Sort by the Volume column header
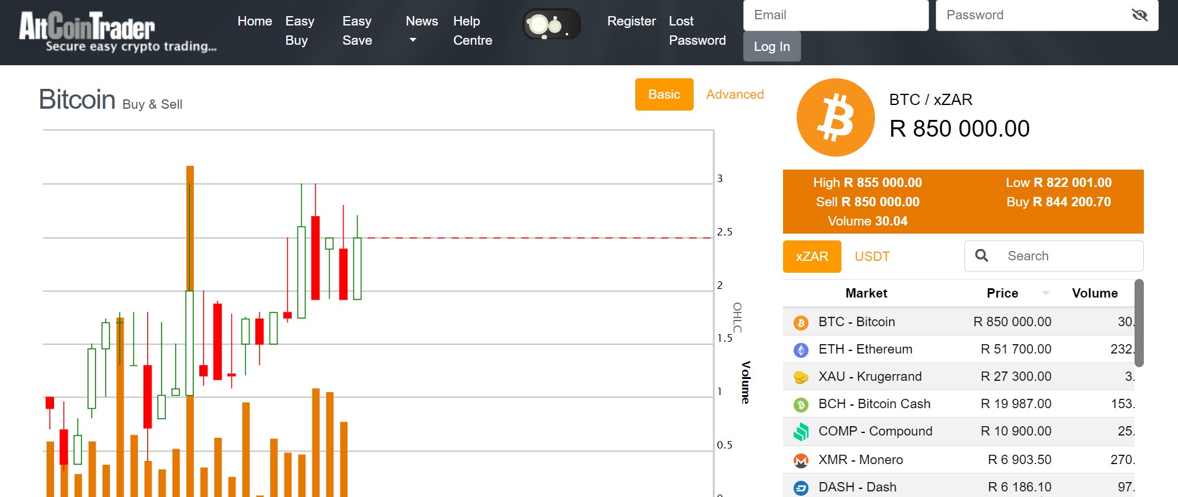The width and height of the screenshot is (1178, 497). [1094, 293]
